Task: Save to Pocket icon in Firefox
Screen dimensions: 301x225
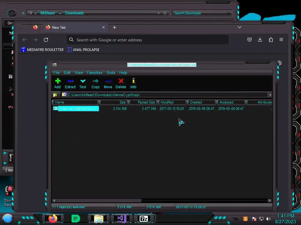Action: (249, 40)
